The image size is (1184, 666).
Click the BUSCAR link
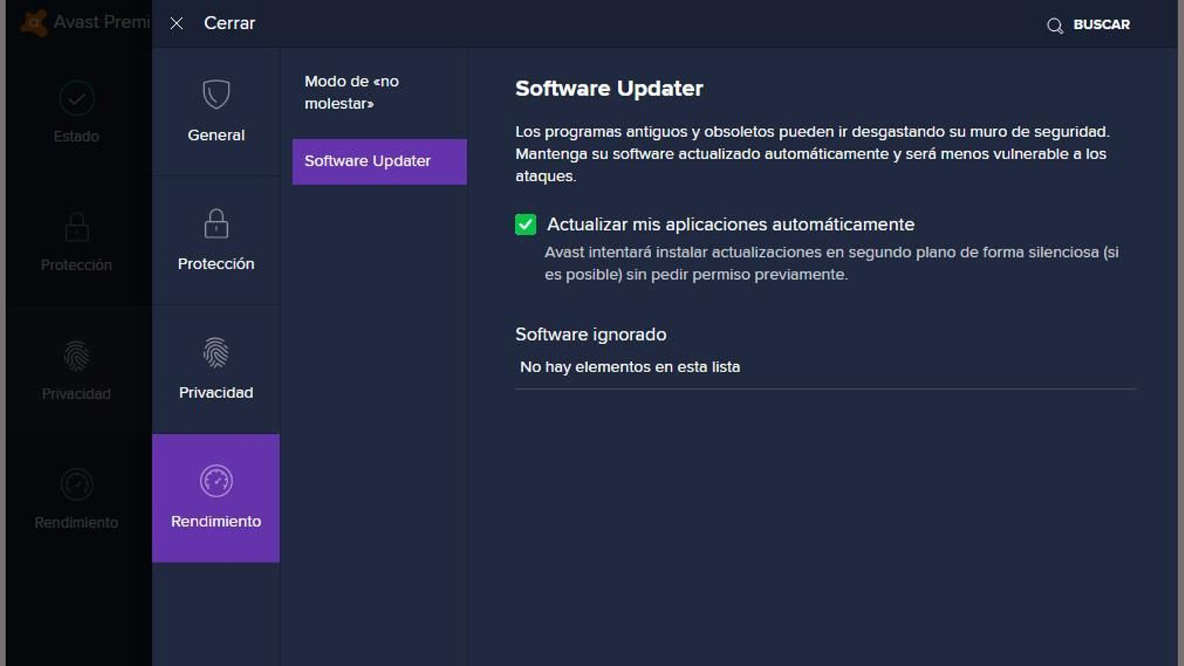(x=1101, y=24)
